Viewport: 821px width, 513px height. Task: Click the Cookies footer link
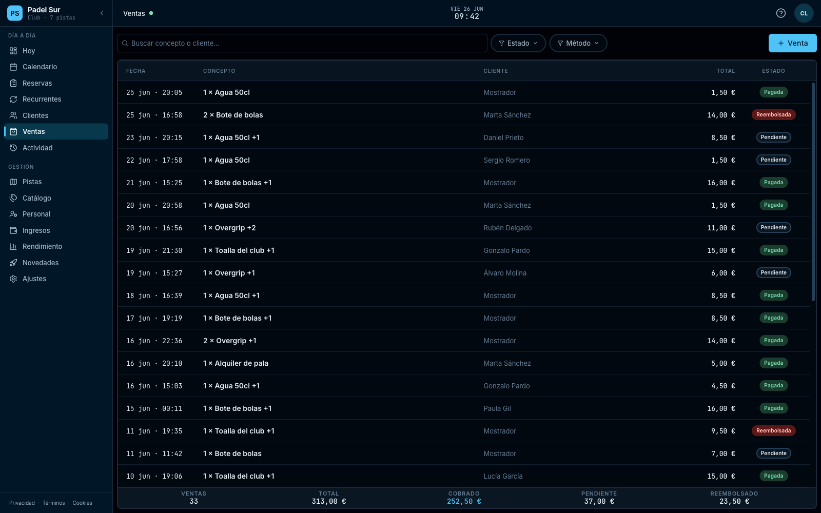[82, 503]
